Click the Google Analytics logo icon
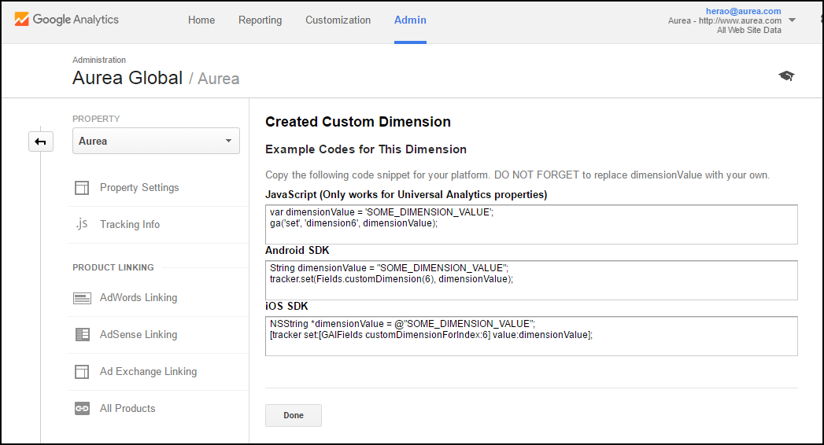 [x=21, y=20]
